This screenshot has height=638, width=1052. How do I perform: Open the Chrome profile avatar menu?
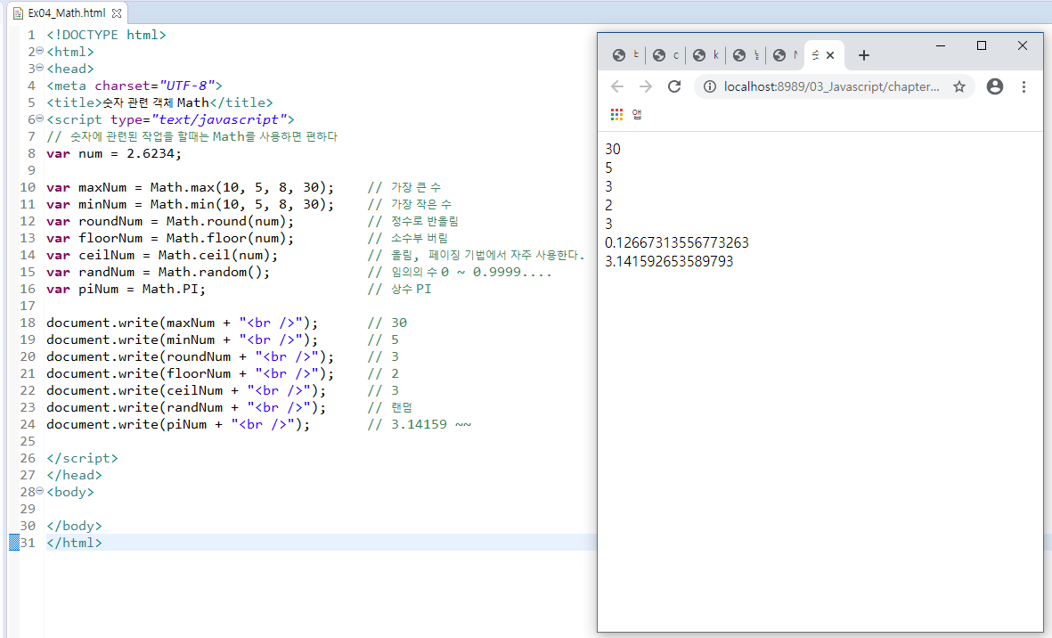coord(995,86)
